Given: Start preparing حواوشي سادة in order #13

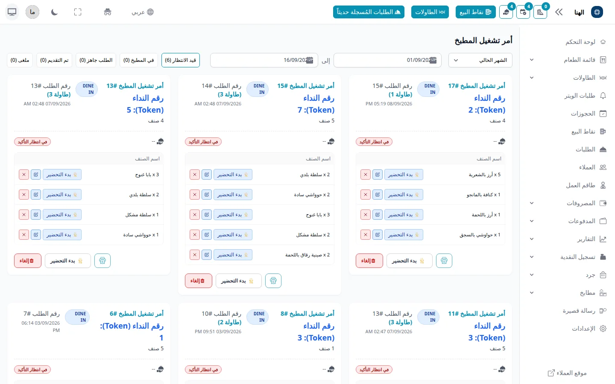Looking at the screenshot, I should pos(62,235).
